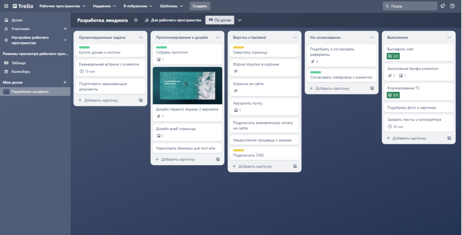Expand Рабочие пространства dropdown in top bar
The width and height of the screenshot is (462, 235).
pyautogui.click(x=62, y=6)
